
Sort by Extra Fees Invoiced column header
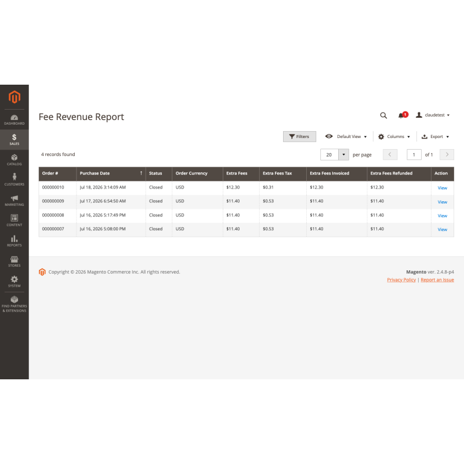coord(336,173)
